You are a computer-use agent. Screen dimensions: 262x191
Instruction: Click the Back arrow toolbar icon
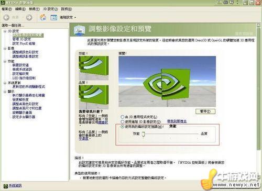6,17
